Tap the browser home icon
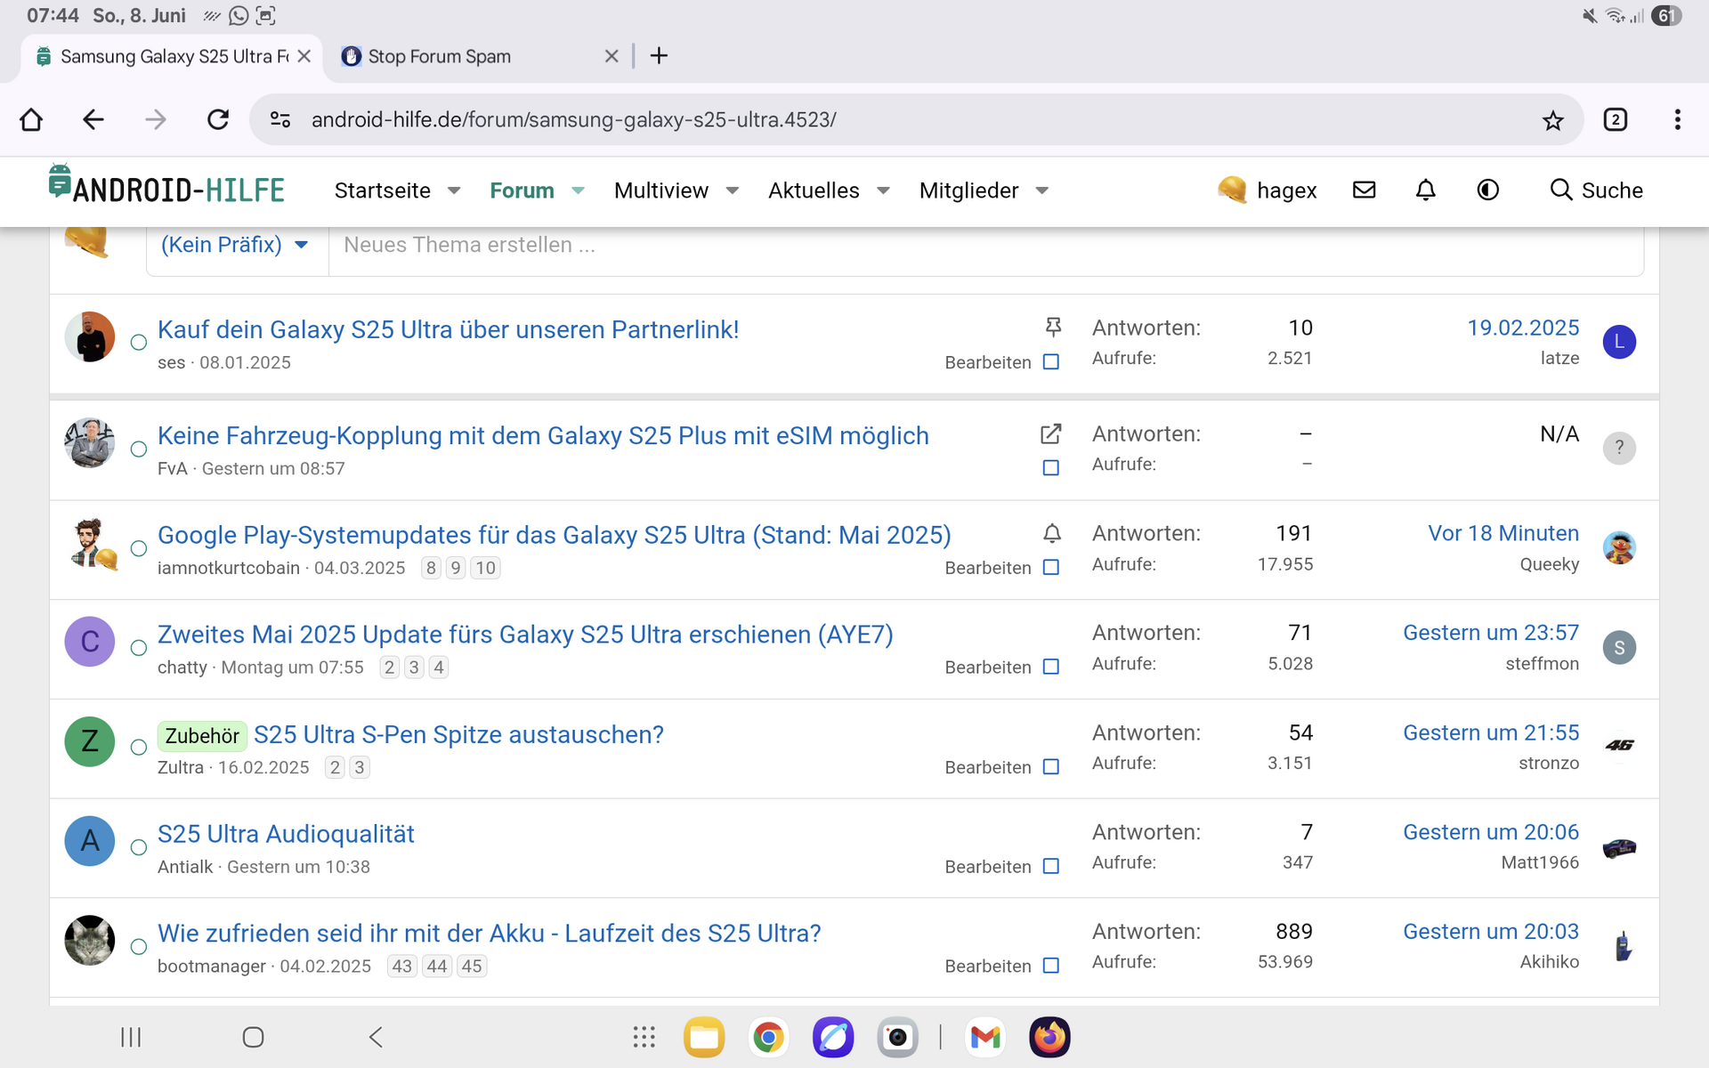This screenshot has width=1709, height=1068. click(31, 119)
